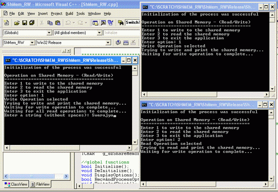The width and height of the screenshot is (278, 192).
Task: Click the workspace pane docking grip button
Action: [x=64, y=51]
